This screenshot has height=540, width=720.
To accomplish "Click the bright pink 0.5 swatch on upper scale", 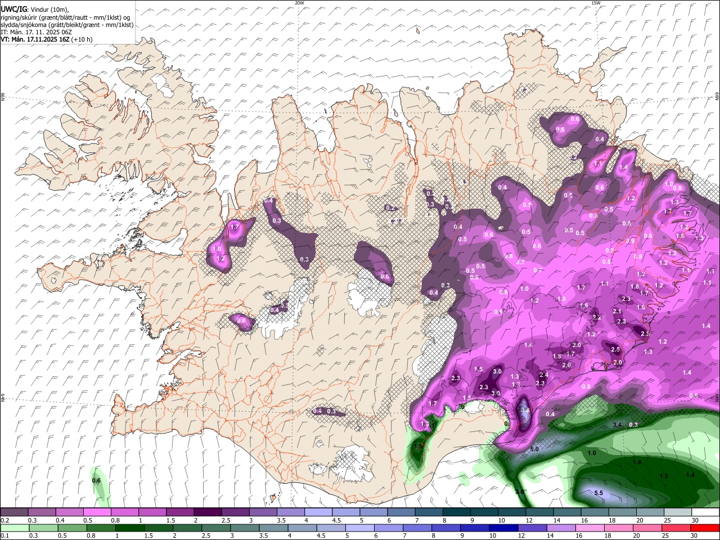I will coord(97,512).
